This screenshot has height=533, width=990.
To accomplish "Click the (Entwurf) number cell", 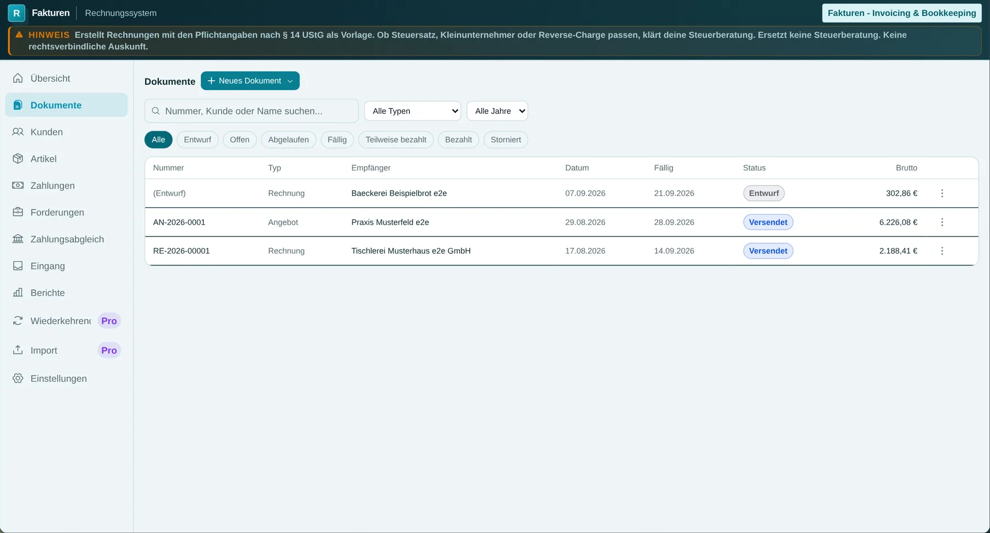I will 169,193.
